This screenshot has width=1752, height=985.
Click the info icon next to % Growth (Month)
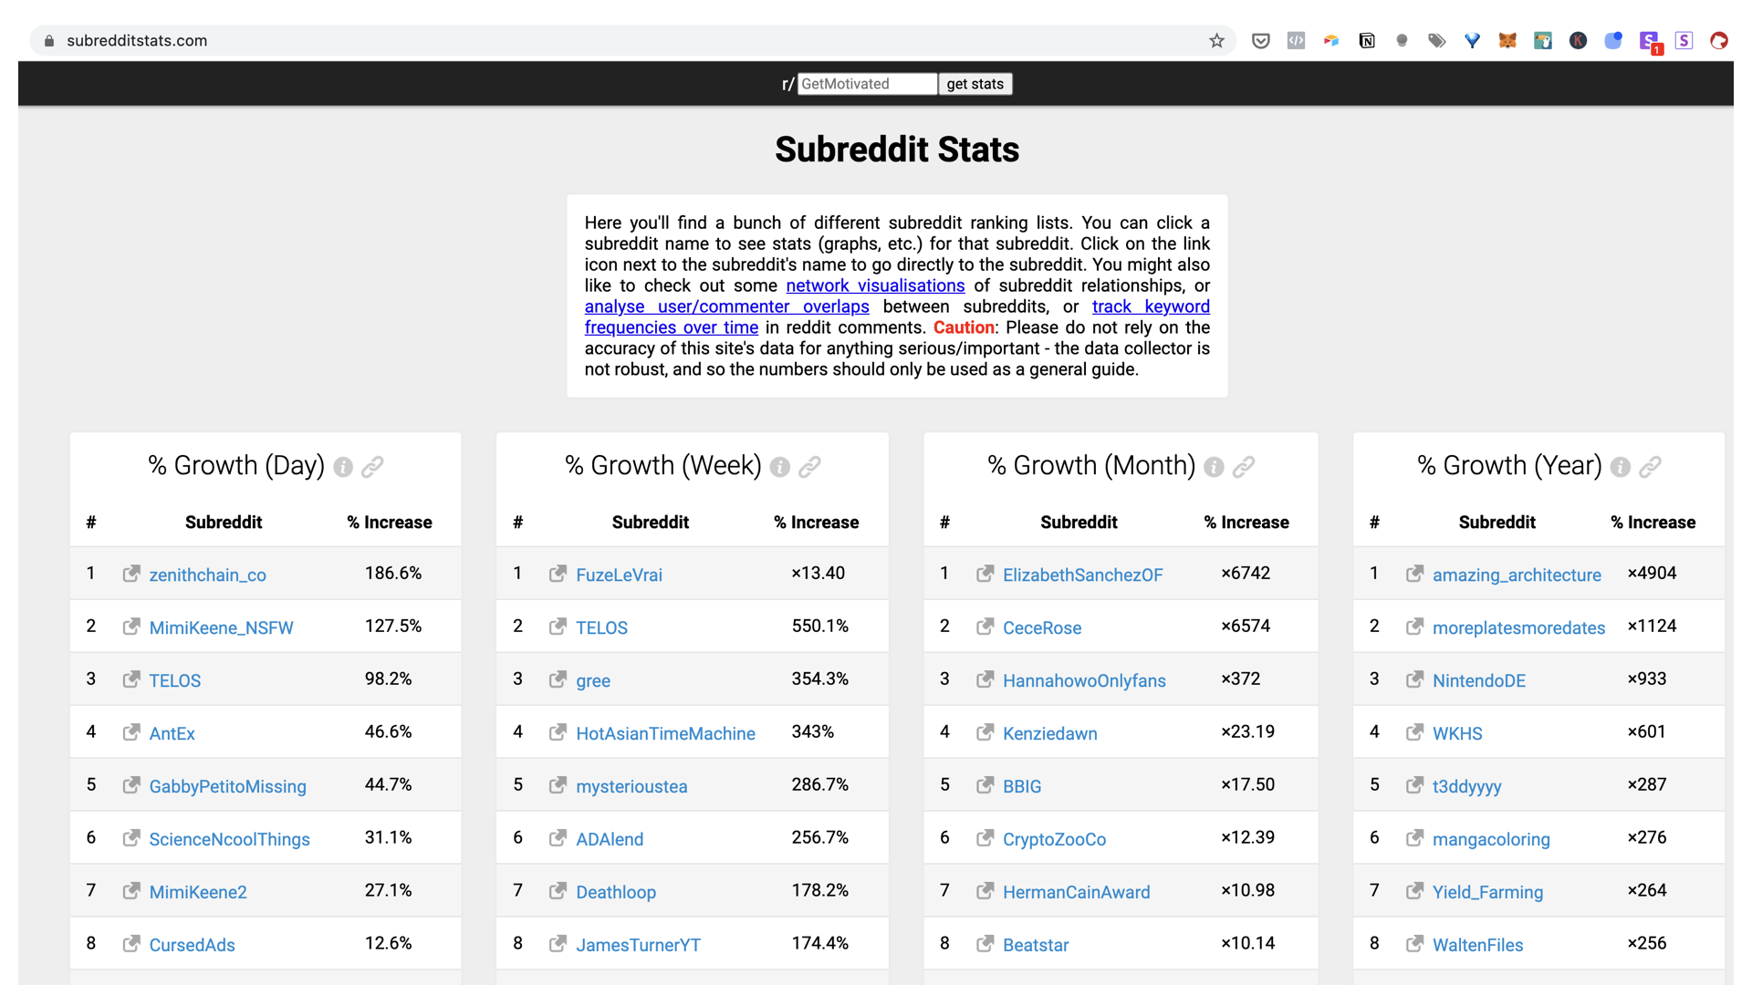pos(1214,467)
